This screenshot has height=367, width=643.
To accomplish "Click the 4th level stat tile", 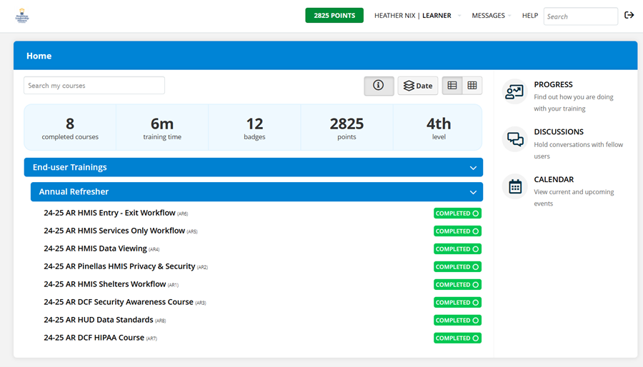I will pyautogui.click(x=439, y=127).
